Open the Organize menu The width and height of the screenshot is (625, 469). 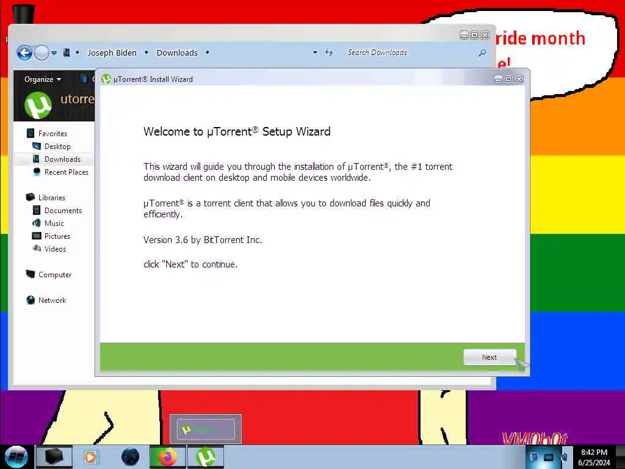[x=43, y=79]
